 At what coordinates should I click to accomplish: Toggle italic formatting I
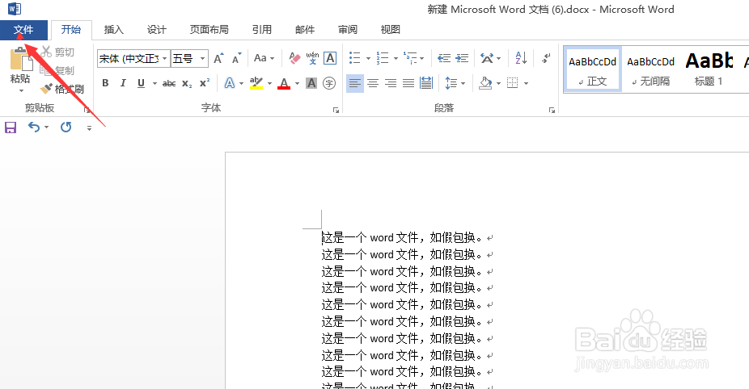tap(123, 83)
